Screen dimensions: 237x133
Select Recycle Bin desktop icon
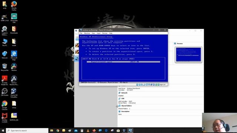coord(5,67)
